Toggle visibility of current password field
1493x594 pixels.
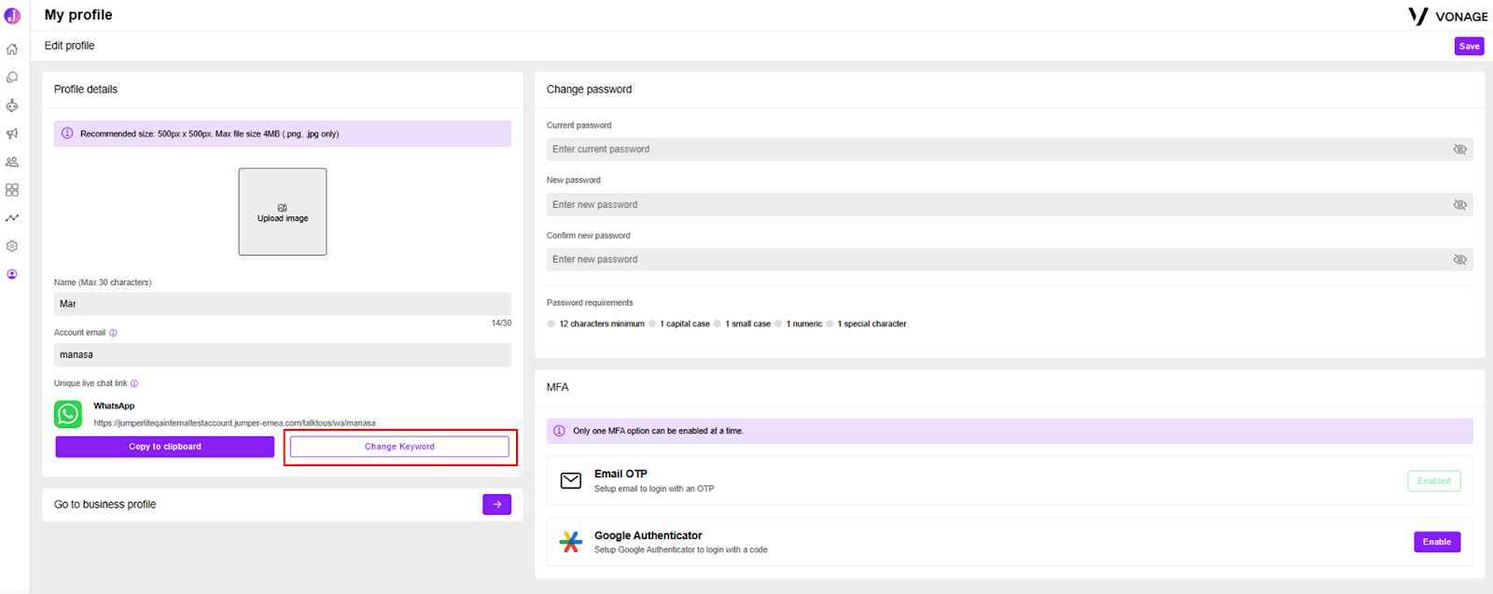(1459, 149)
